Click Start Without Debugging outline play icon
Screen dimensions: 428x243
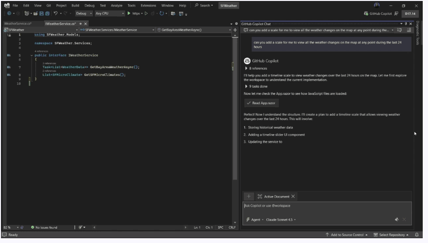[146, 13]
